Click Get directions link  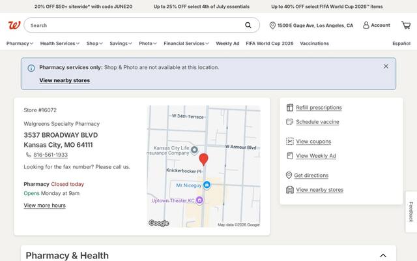311,176
